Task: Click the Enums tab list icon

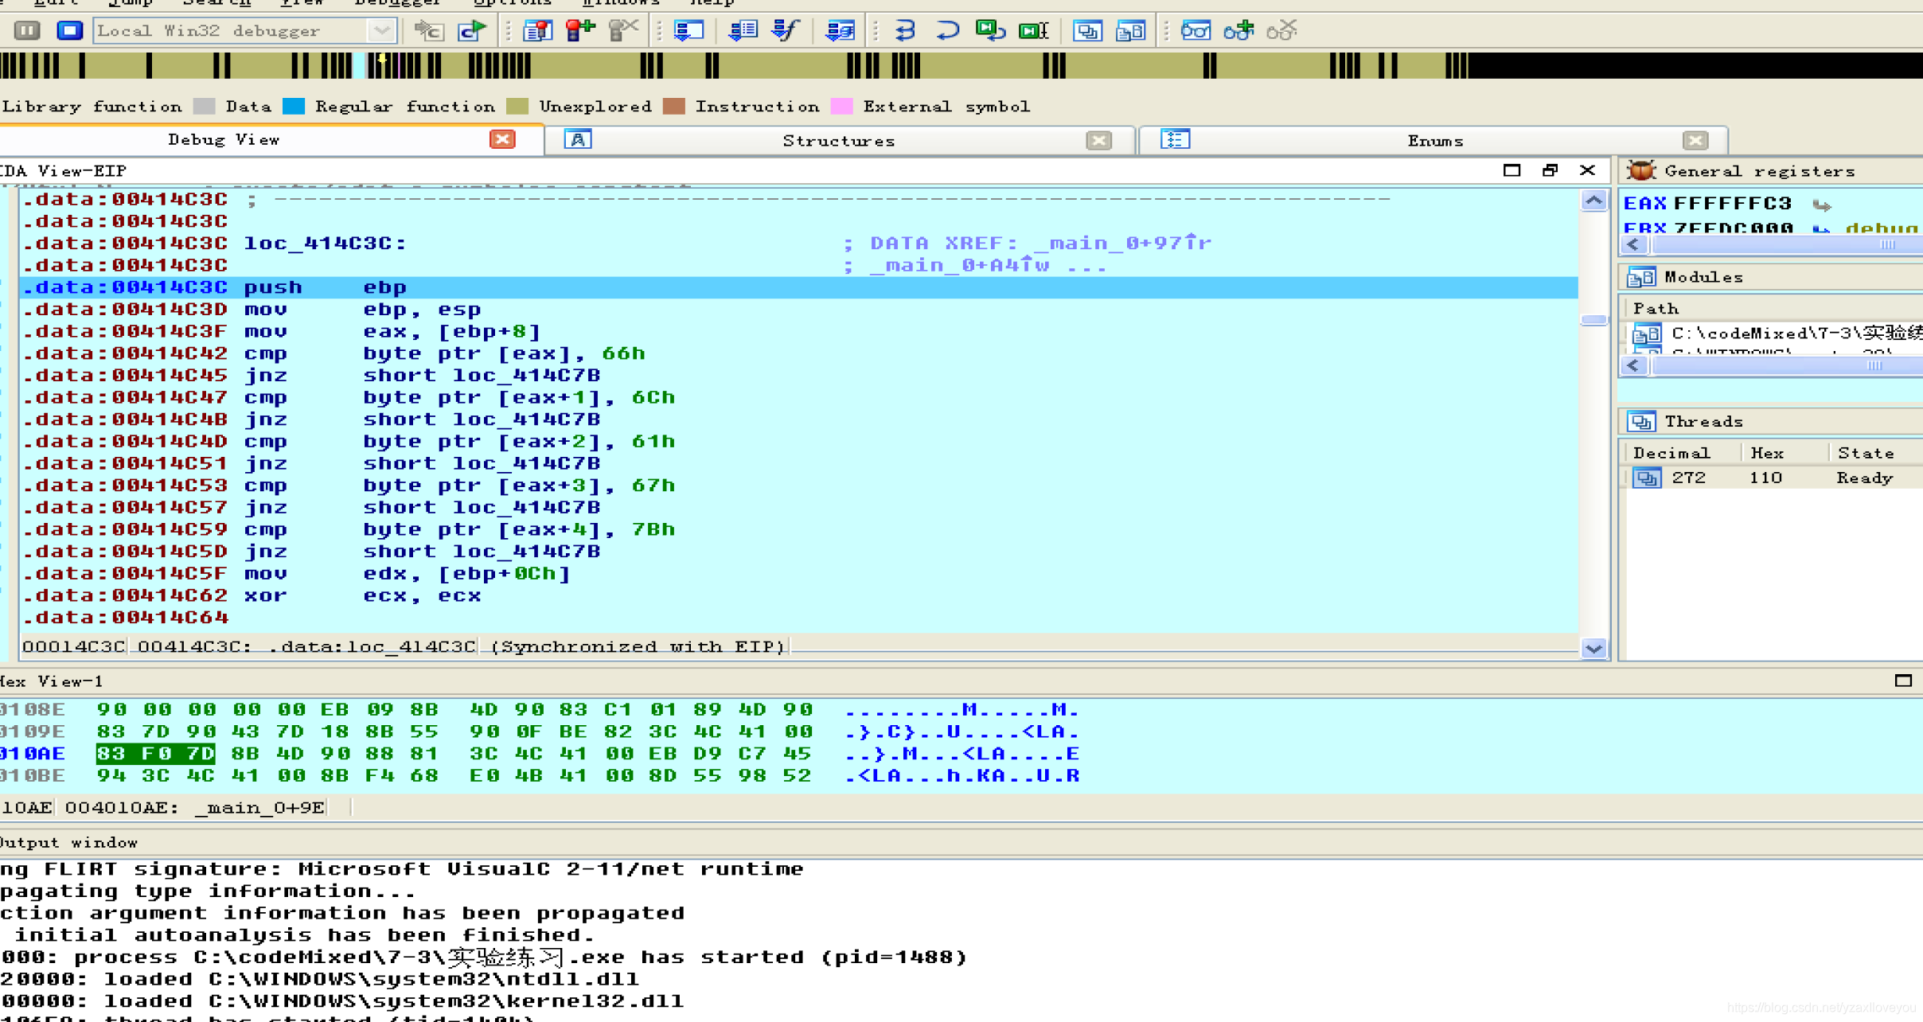Action: tap(1175, 140)
